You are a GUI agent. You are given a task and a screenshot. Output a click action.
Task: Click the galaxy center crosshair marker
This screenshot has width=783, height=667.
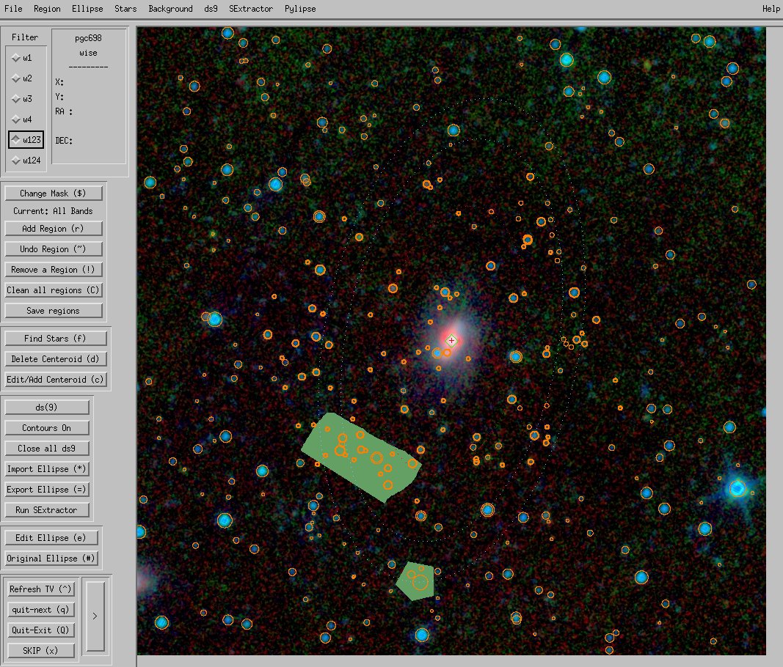point(451,341)
